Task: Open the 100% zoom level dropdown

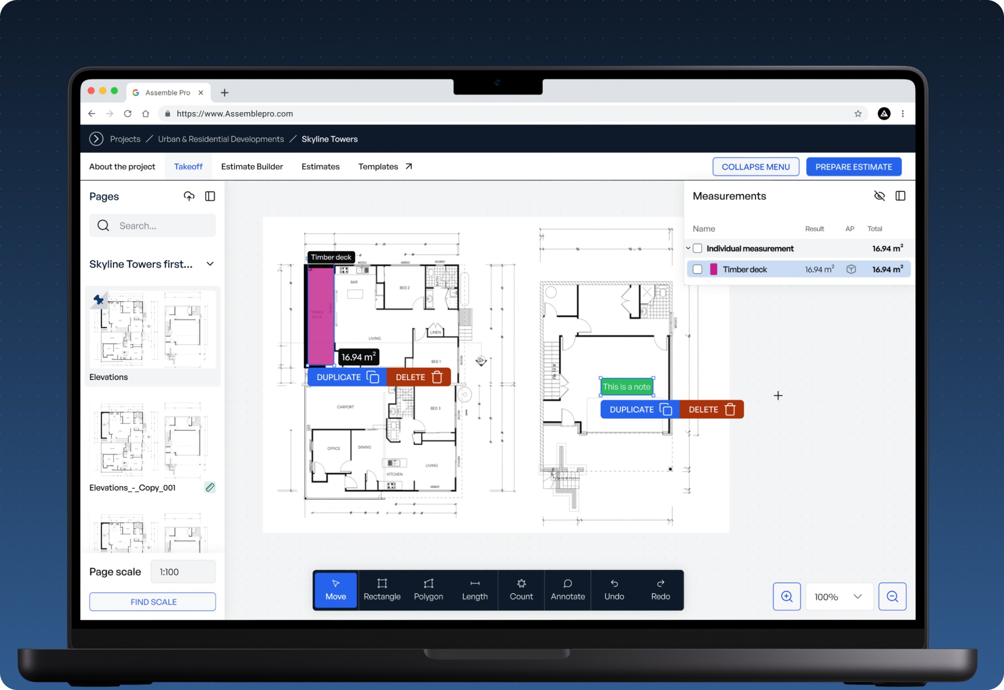Action: pyautogui.click(x=838, y=596)
